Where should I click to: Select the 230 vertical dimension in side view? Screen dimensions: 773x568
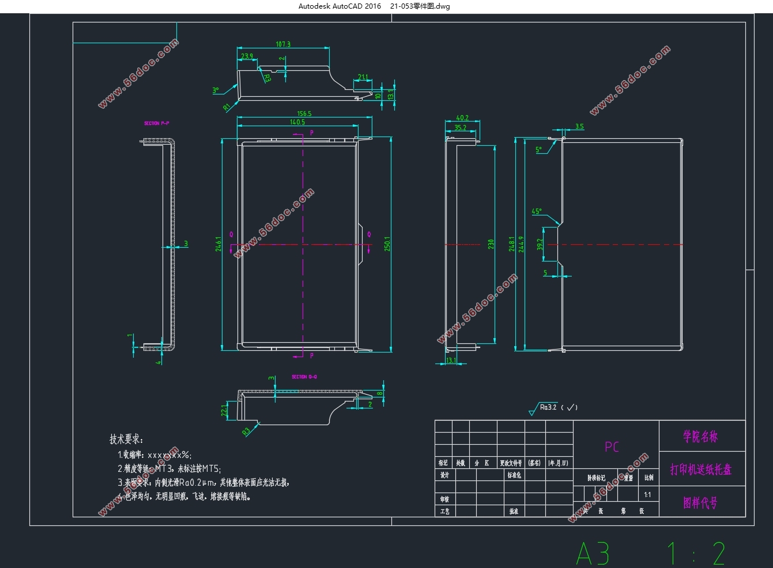coord(491,244)
